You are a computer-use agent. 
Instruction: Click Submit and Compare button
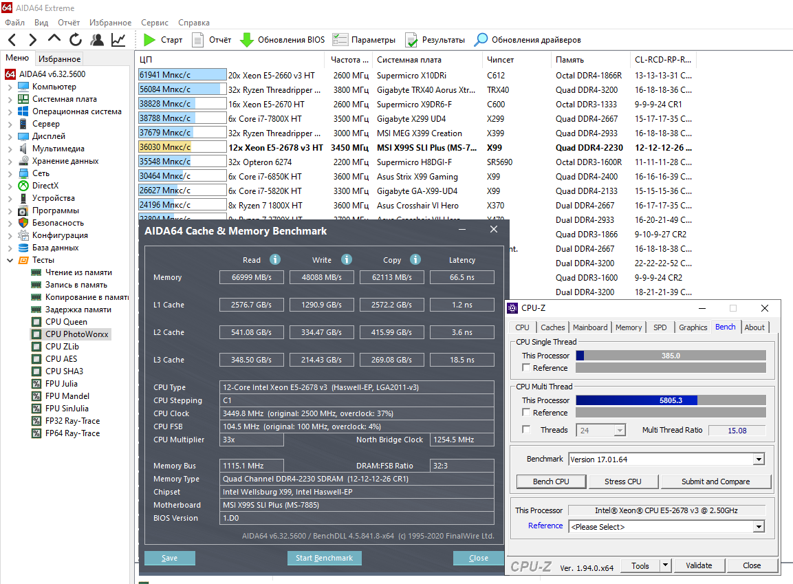coord(715,482)
